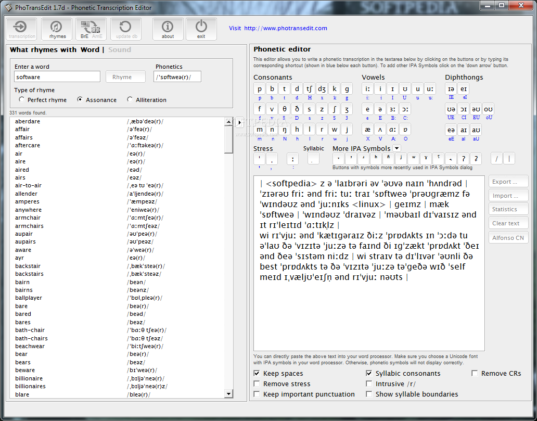Insert the syllabic consonant mark
The image size is (537, 421).
tap(313, 159)
